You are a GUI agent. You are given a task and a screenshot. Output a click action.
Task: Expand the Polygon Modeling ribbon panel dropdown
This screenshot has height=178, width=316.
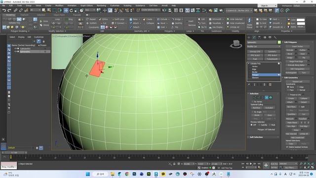click(x=20, y=31)
